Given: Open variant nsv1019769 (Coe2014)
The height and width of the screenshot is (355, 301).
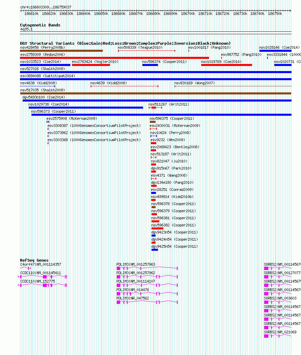Looking at the screenshot, I should click(221, 62).
